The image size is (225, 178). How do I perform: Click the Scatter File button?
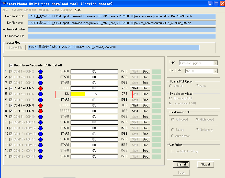16,48
